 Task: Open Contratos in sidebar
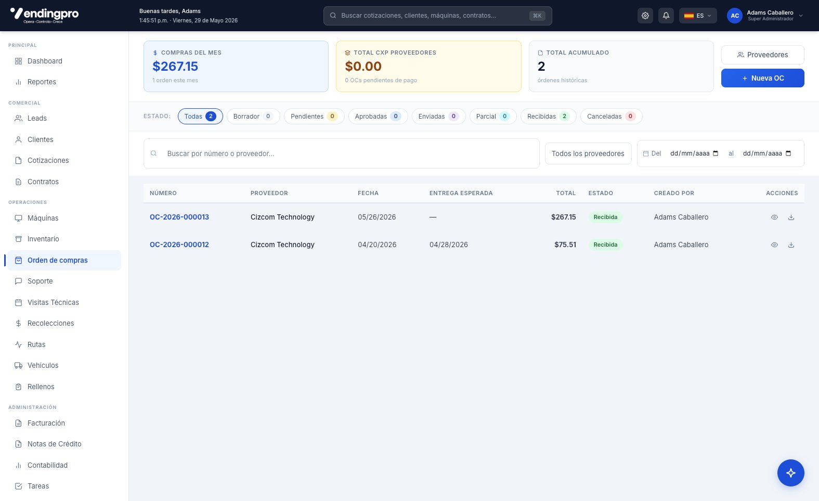pyautogui.click(x=64, y=182)
